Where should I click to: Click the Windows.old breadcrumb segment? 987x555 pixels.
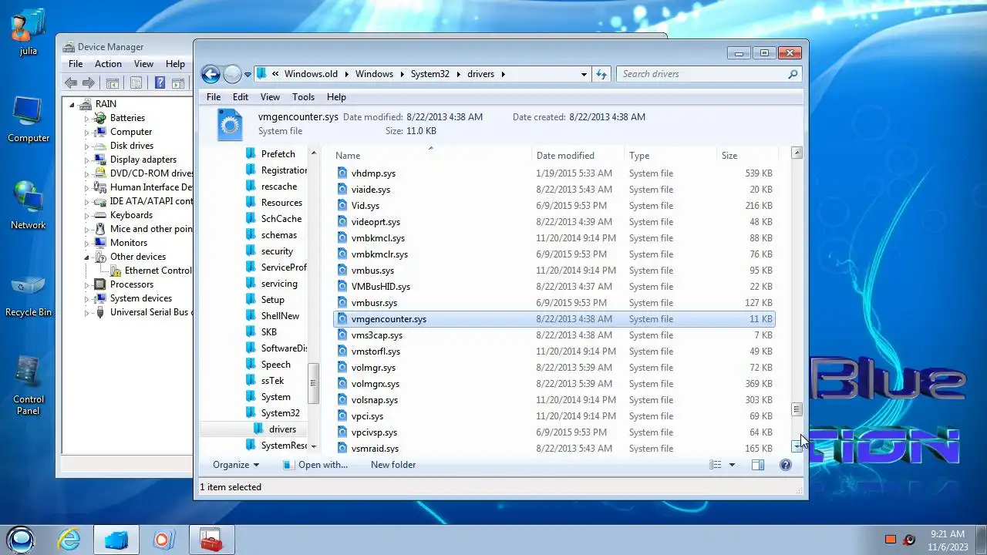311,74
